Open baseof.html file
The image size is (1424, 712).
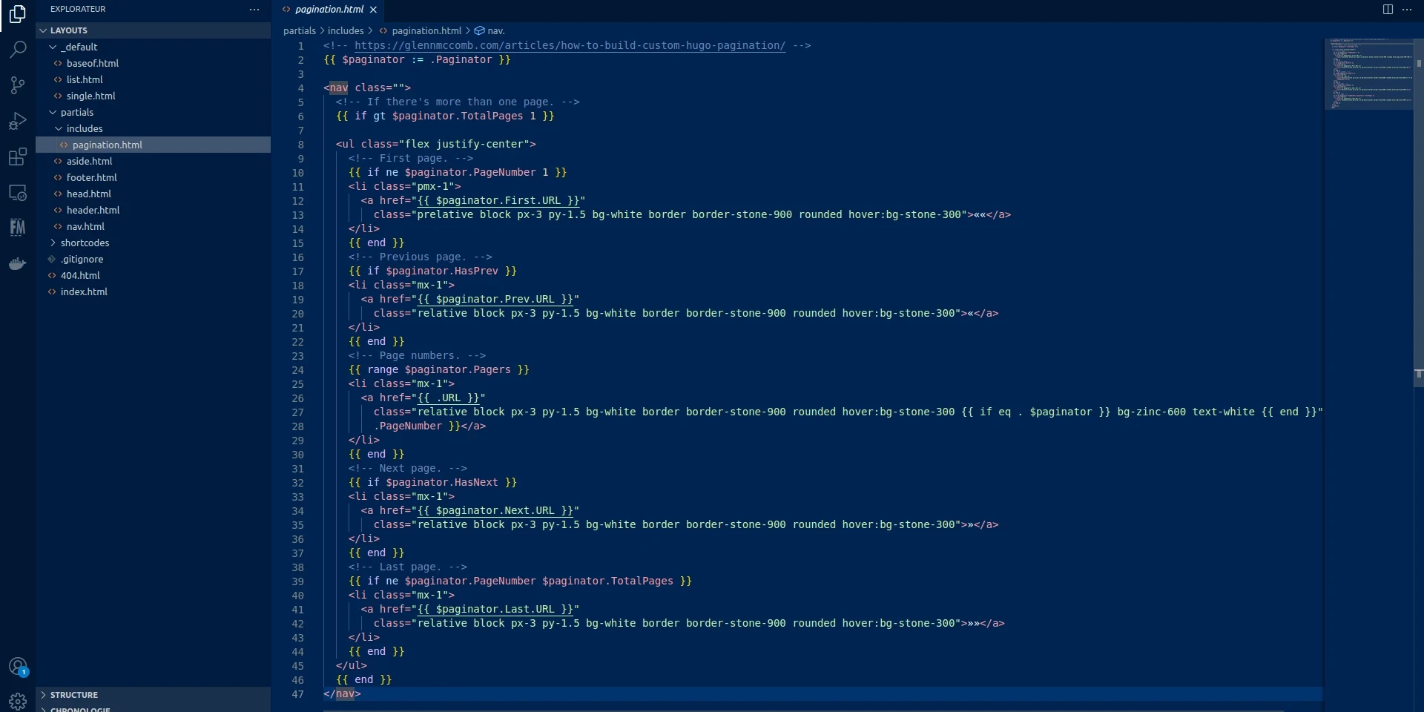click(x=154, y=63)
